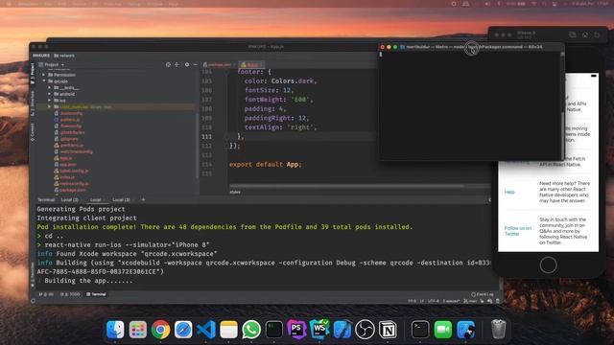
Task: Open Notes app from the Dock
Action: pyautogui.click(x=228, y=330)
